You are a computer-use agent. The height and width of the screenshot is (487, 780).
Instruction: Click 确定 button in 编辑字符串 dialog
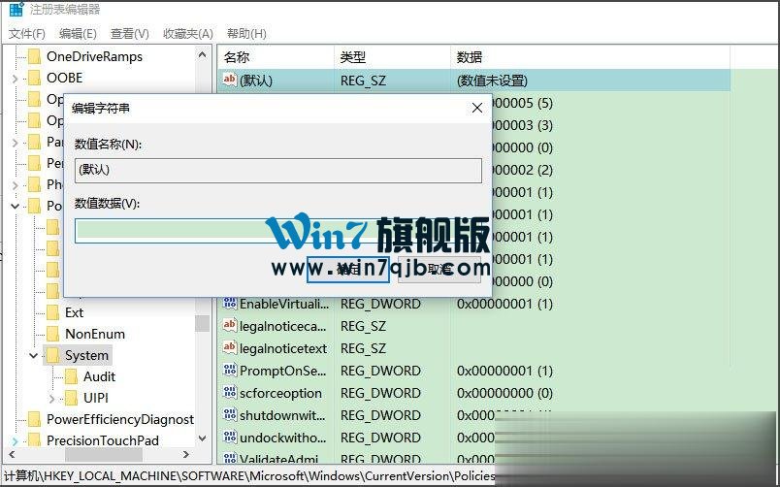pos(347,270)
